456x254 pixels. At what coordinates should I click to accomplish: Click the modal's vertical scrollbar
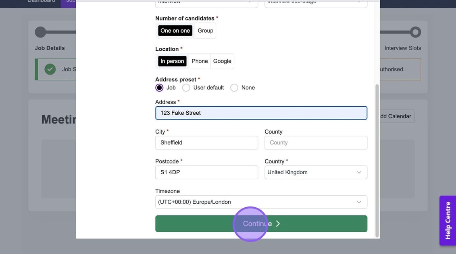point(377,161)
